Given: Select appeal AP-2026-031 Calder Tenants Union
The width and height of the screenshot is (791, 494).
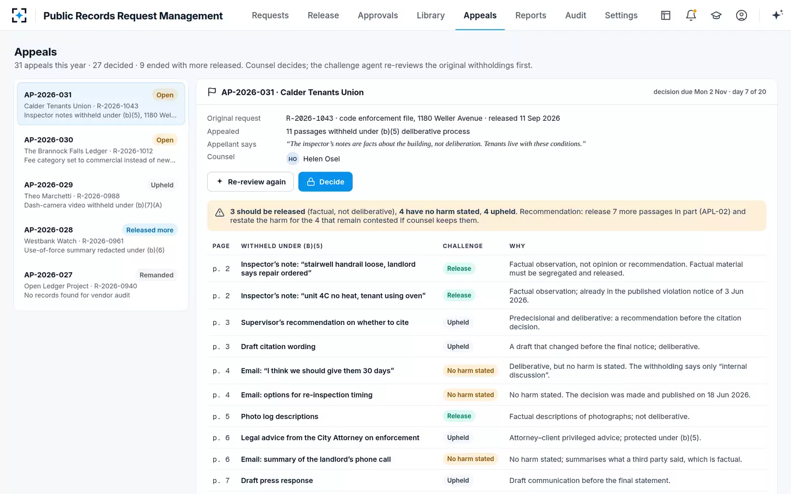Looking at the screenshot, I should coord(101,104).
